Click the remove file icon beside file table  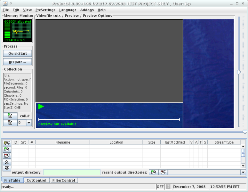(x=7, y=156)
